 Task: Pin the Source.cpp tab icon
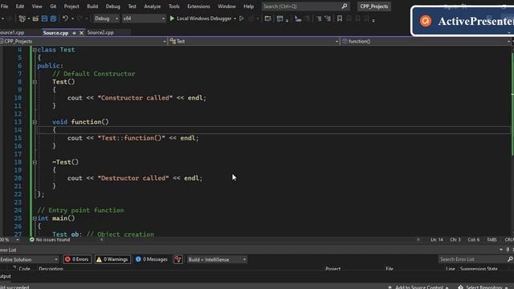74,33
